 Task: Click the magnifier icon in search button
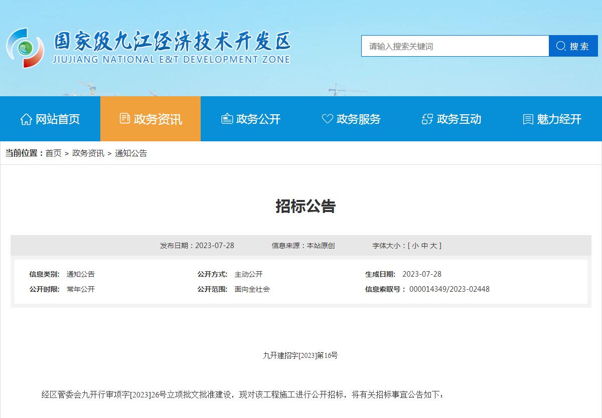point(561,46)
